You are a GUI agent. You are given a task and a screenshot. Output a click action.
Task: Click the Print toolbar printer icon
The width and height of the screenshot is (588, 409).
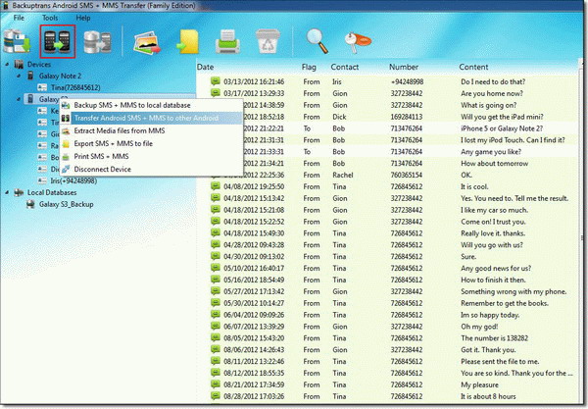[227, 42]
